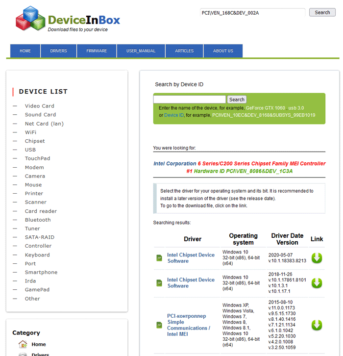
Task: Click the top search field with PCI\VEN_168C text
Action: coord(253,13)
